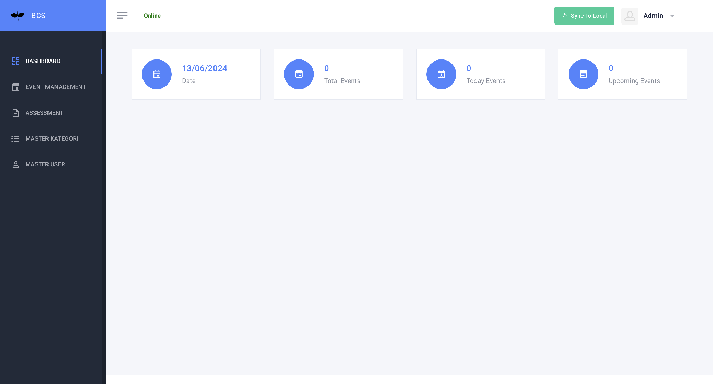Click the Dashboard grid icon in sidebar

(x=16, y=61)
